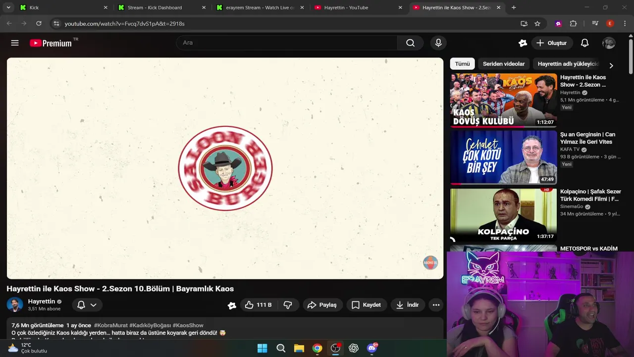Open the purple extension icon in toolbar
Image resolution: width=634 pixels, height=357 pixels.
pos(559,23)
